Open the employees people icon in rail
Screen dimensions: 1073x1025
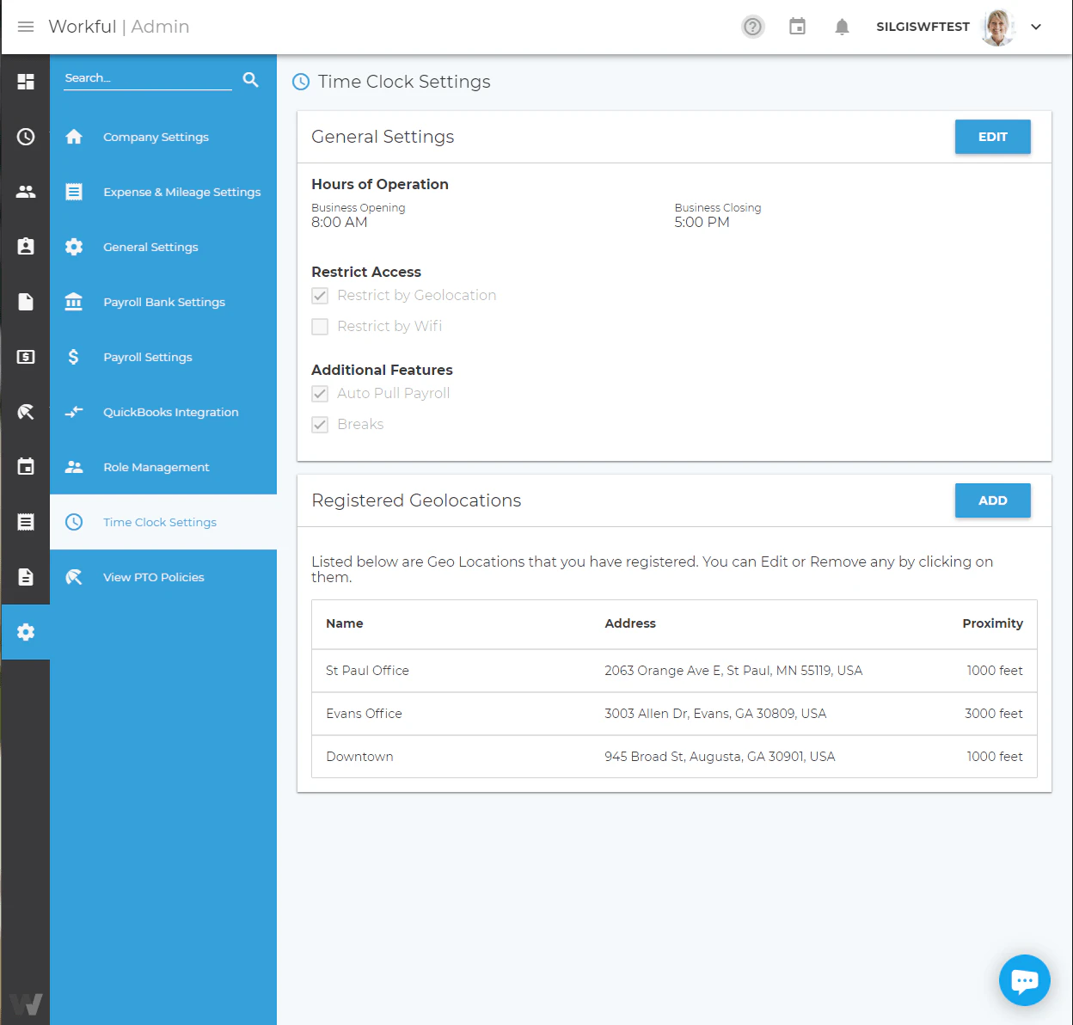[26, 192]
